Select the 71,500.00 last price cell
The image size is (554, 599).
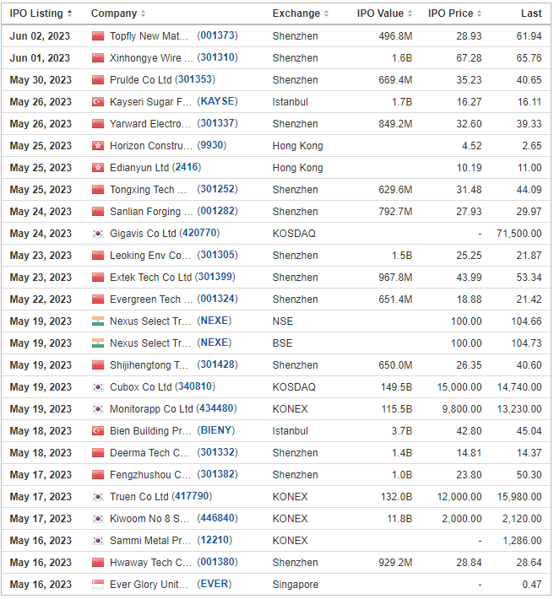(x=519, y=234)
